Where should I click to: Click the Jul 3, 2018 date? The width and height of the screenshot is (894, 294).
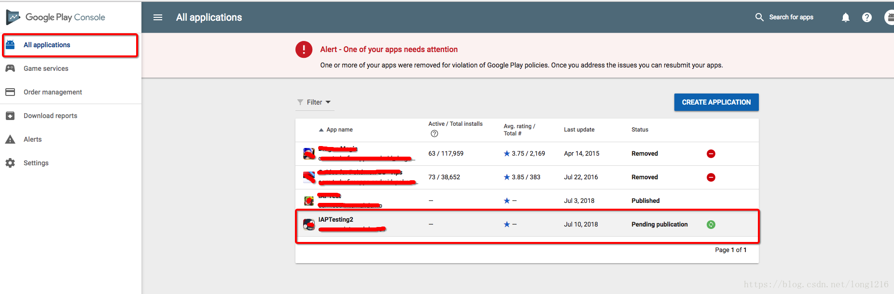(x=579, y=201)
